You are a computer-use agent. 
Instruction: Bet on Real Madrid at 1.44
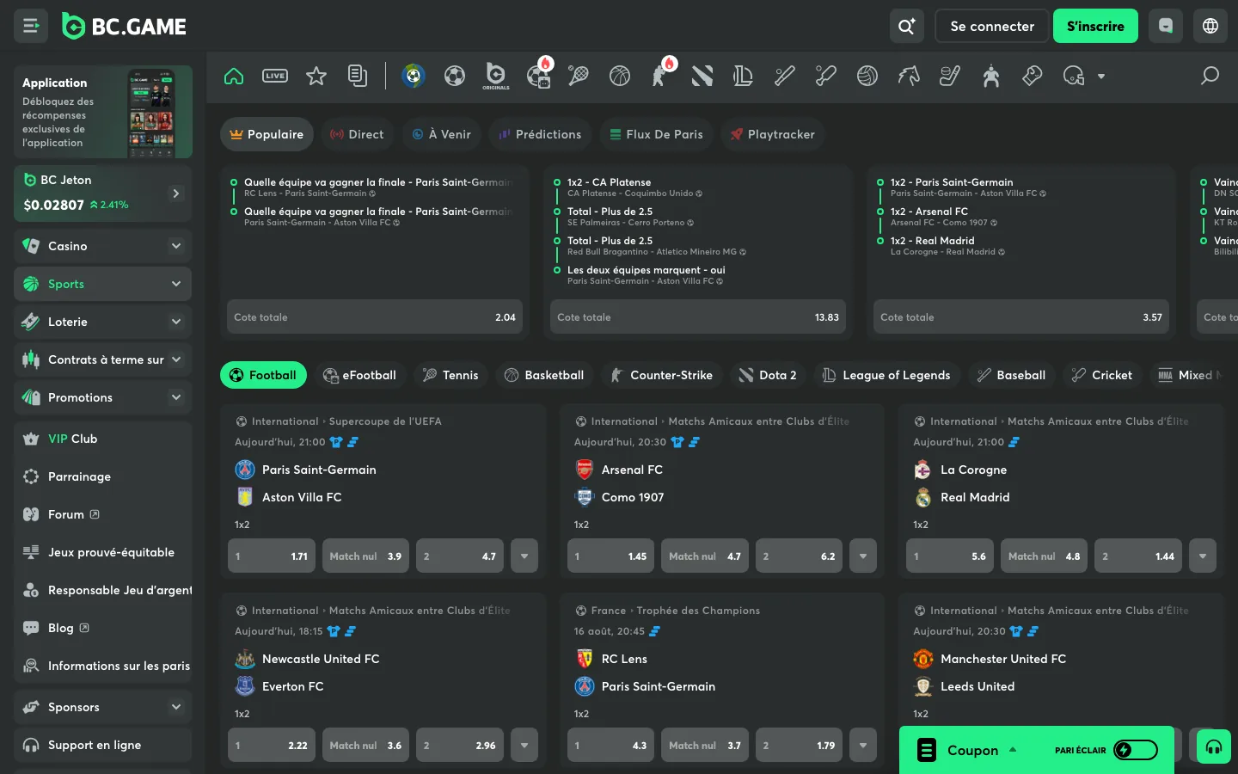click(x=1139, y=556)
